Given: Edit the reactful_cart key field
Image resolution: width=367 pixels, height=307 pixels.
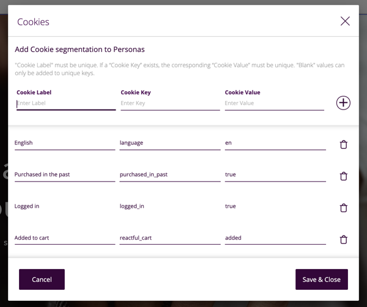Looking at the screenshot, I should point(170,238).
